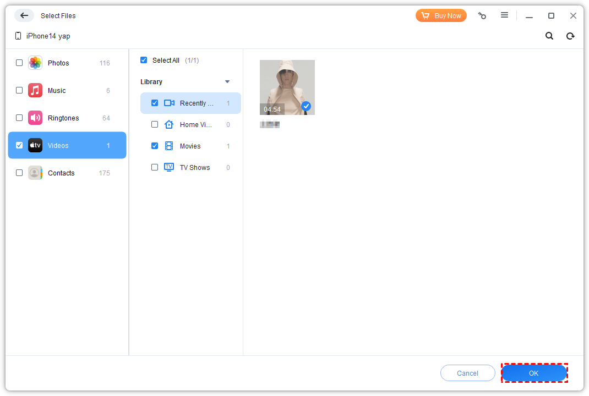589x396 pixels.
Task: Click the back arrow button
Action: point(24,15)
